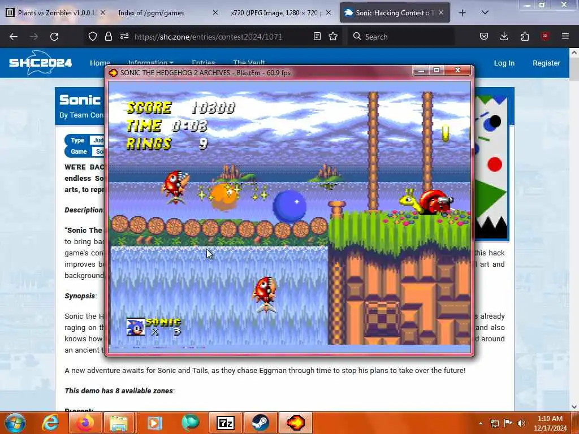The image size is (579, 434).
Task: Open the Firefox downloads panel
Action: pyautogui.click(x=504, y=36)
